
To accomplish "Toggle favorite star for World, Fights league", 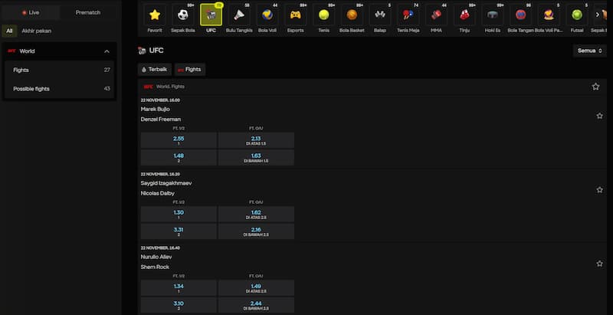I will tap(595, 87).
